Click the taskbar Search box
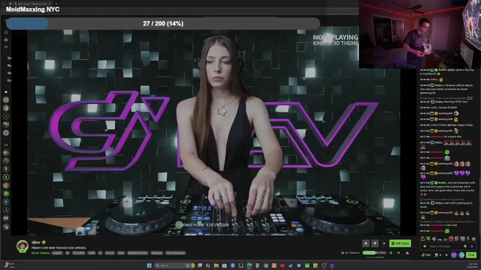 coord(174,265)
